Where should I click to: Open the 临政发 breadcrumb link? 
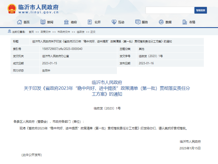(x=81, y=32)
